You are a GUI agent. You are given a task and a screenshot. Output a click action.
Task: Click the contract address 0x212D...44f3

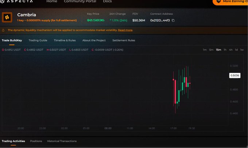(160, 20)
